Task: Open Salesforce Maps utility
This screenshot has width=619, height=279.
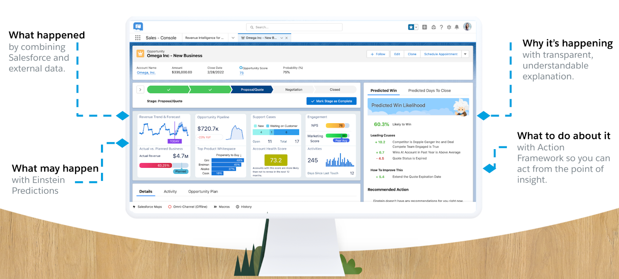Action: [x=147, y=207]
